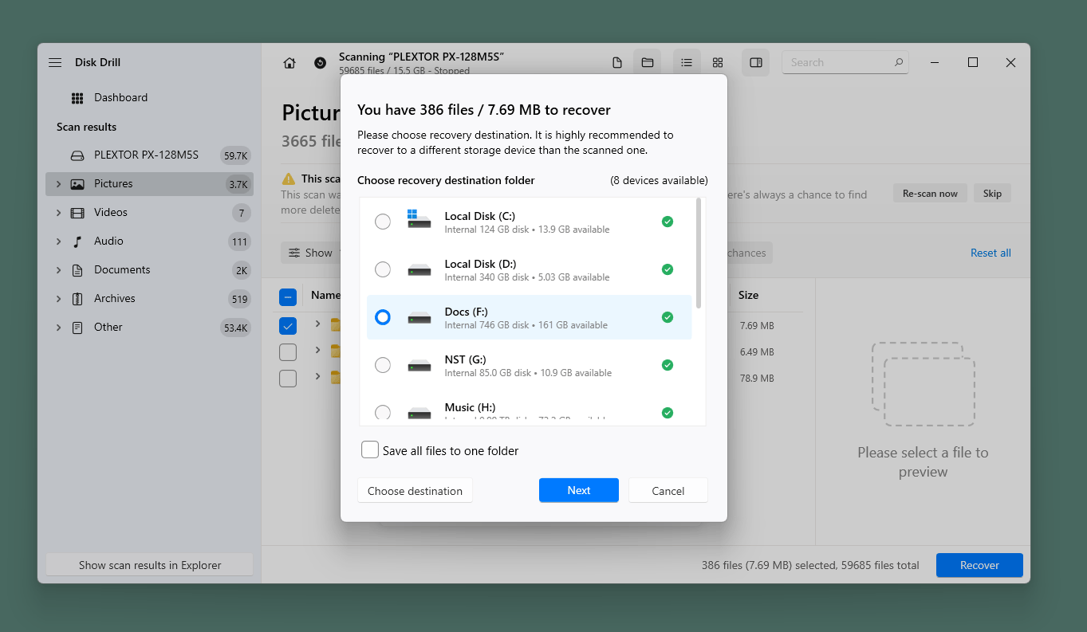1087x632 pixels.
Task: Click the PLEXTOR drive icon in sidebar
Action: tap(77, 155)
